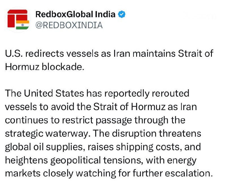This screenshot has height=188, width=226.
Task: Click the line starting 'global oil supplies'
Action: [103, 147]
